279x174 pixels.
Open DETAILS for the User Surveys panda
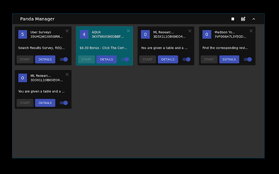click(45, 59)
